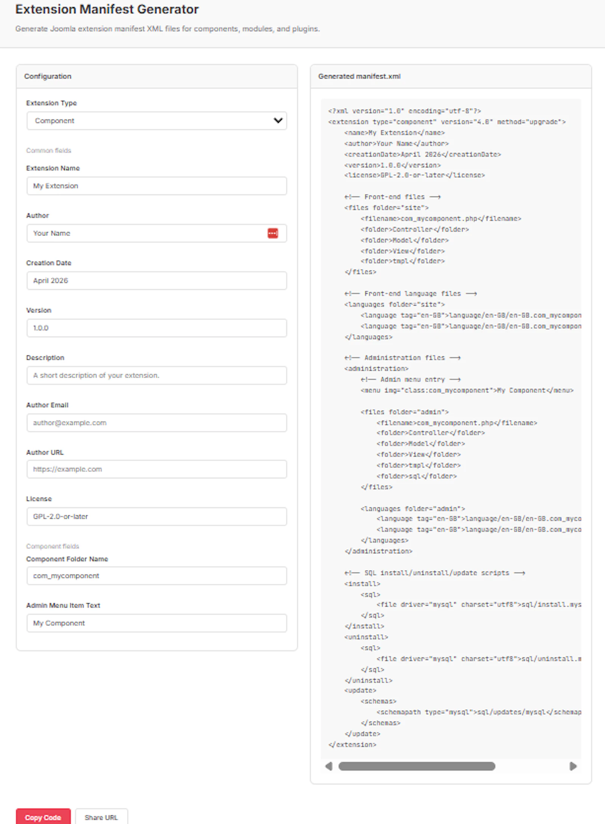605x824 pixels.
Task: Click the 'Administration files' comment line
Action: tap(402, 358)
